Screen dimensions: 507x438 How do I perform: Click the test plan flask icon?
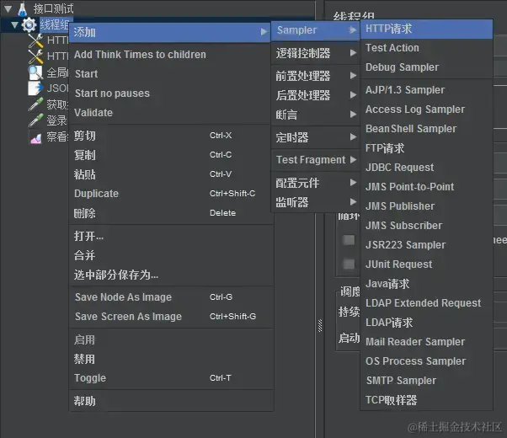click(x=22, y=8)
